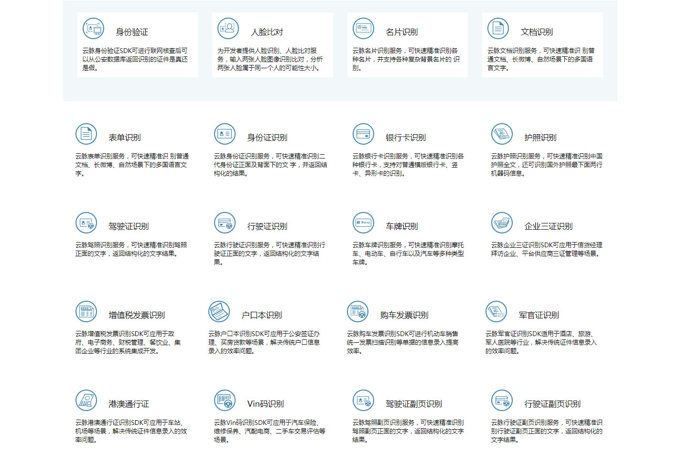Select the 表单识别 heading
Image resolution: width=680 pixels, height=454 pixels.
point(125,137)
